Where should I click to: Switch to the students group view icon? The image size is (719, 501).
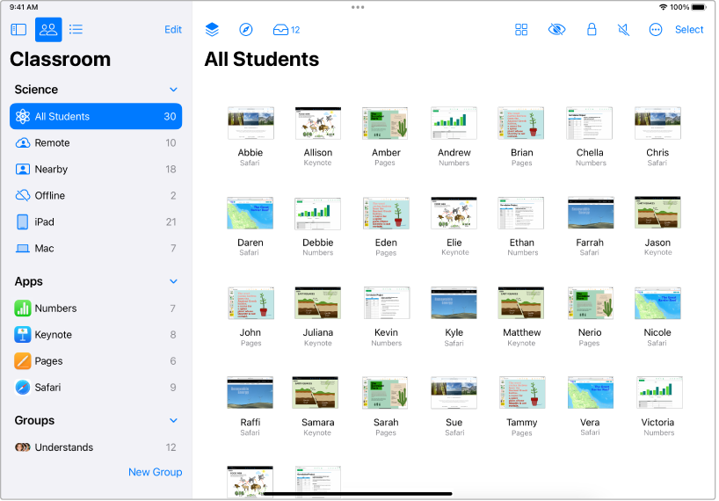click(48, 30)
